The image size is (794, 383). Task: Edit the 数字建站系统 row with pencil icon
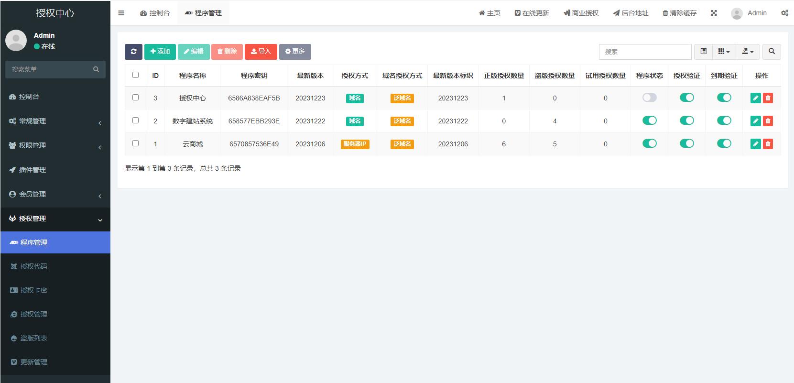pos(756,121)
